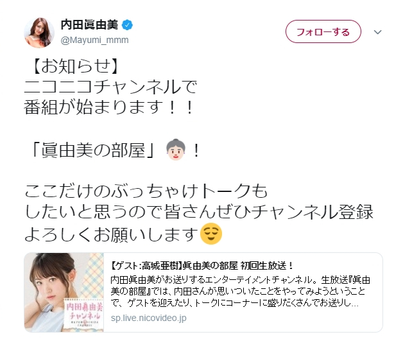Open 内田眞由美 profile avatar photo
Viewport: 403px width, 339px height.
(39, 32)
